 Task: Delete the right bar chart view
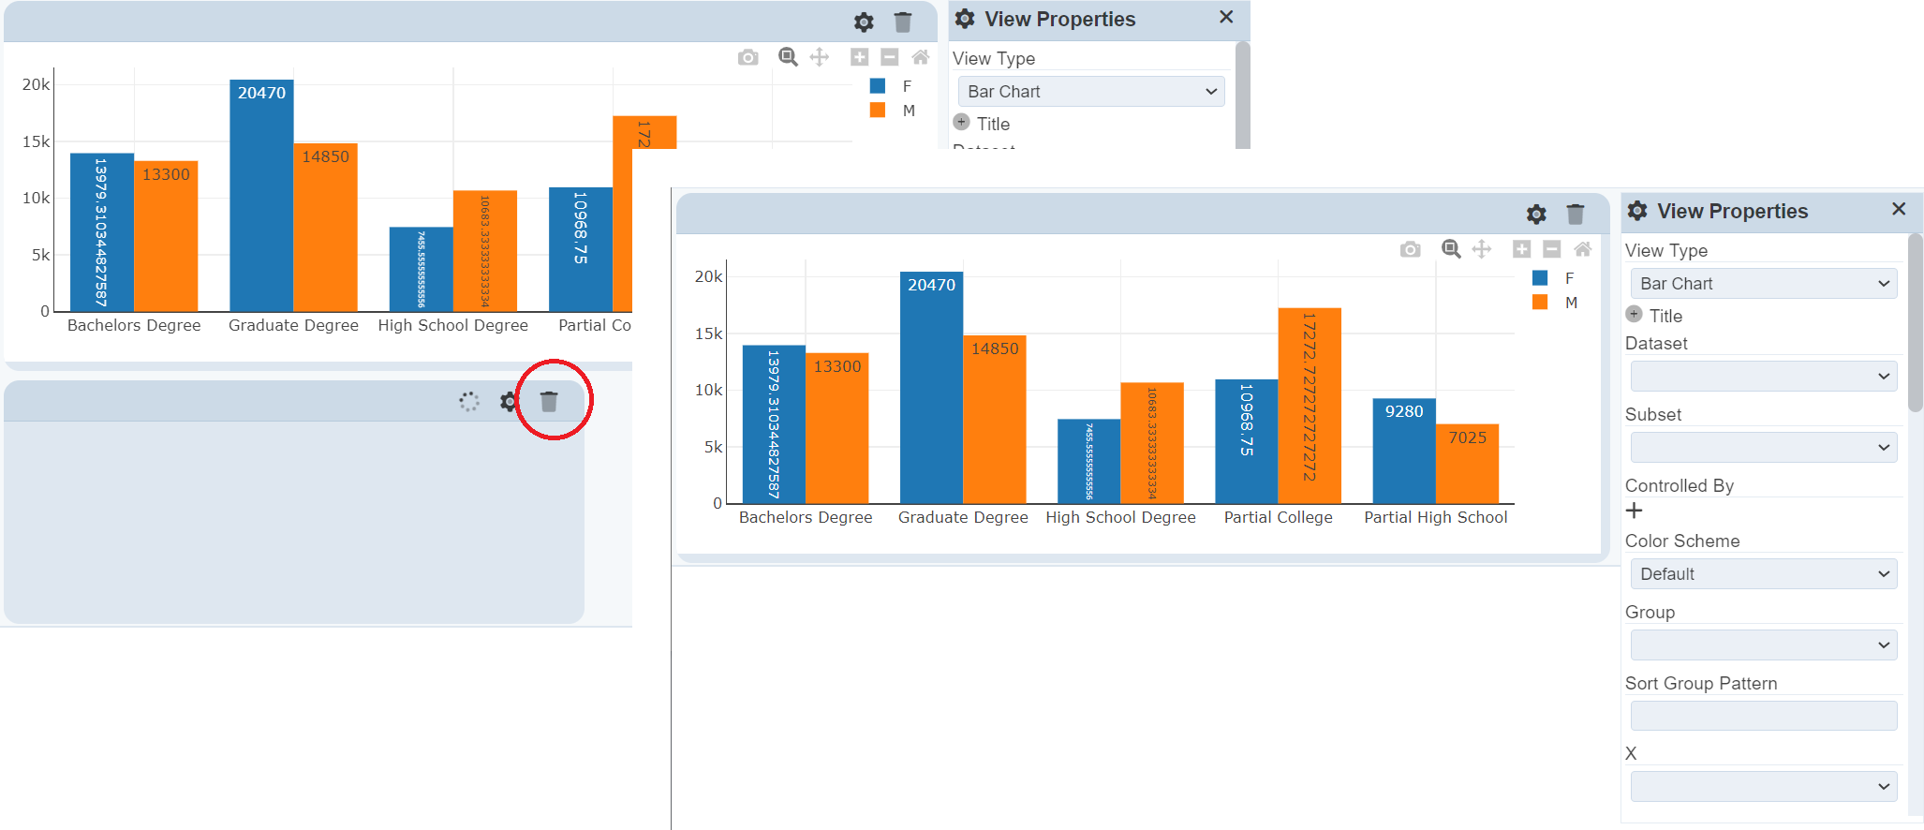(x=1576, y=215)
